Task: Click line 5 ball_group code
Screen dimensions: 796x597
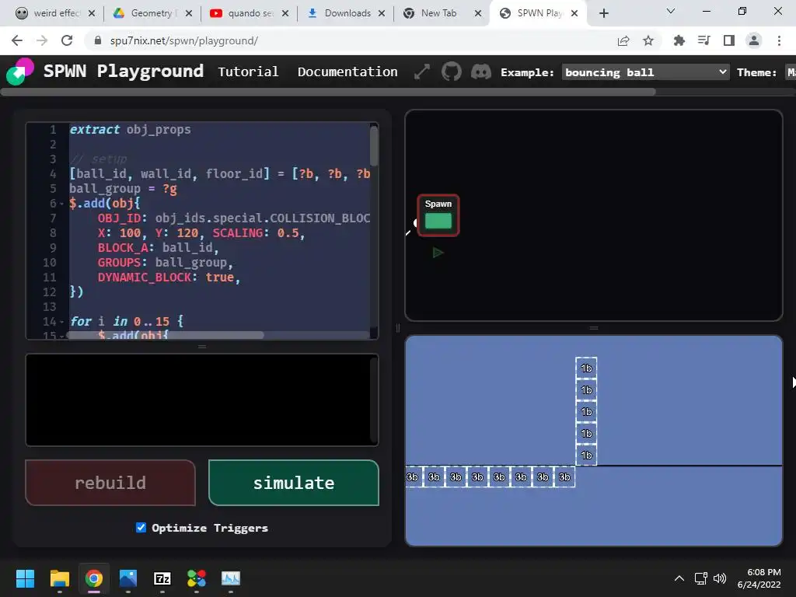Action: [124, 189]
